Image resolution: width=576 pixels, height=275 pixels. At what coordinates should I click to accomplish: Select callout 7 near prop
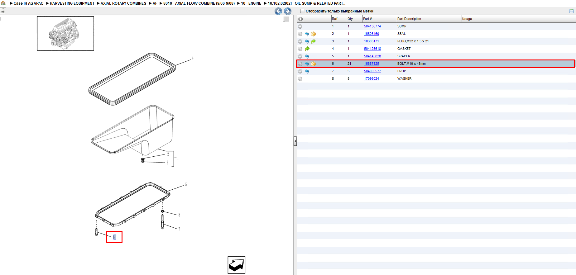click(179, 229)
